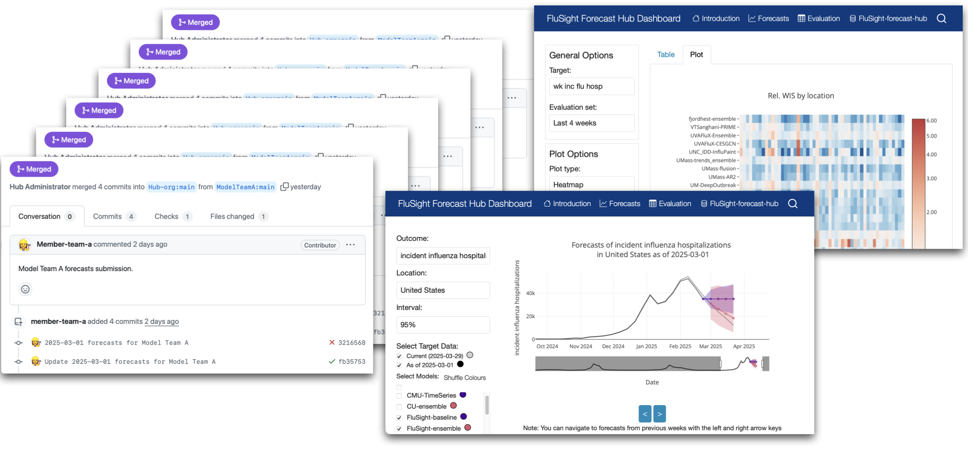Open the Plot type Heatmap dropdown
Image resolution: width=968 pixels, height=453 pixels.
pos(592,184)
